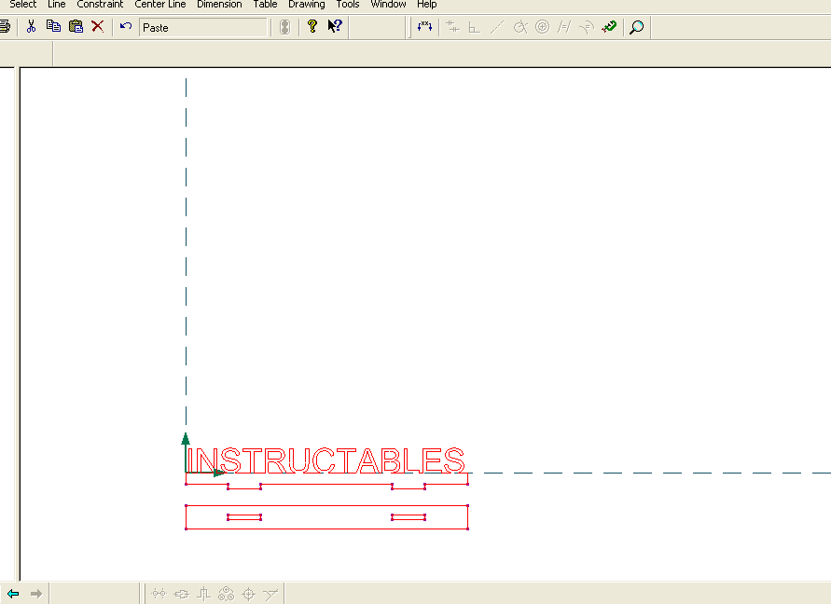Click the INSTRUCTABLES outlined text sketch

point(325,460)
